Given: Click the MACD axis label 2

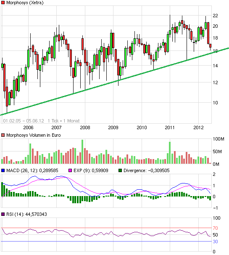Looking at the screenshot, I should click(214, 174).
